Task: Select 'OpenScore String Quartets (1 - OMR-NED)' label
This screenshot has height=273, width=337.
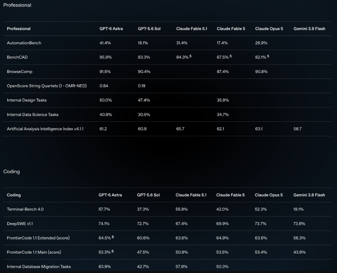Action: point(47,86)
